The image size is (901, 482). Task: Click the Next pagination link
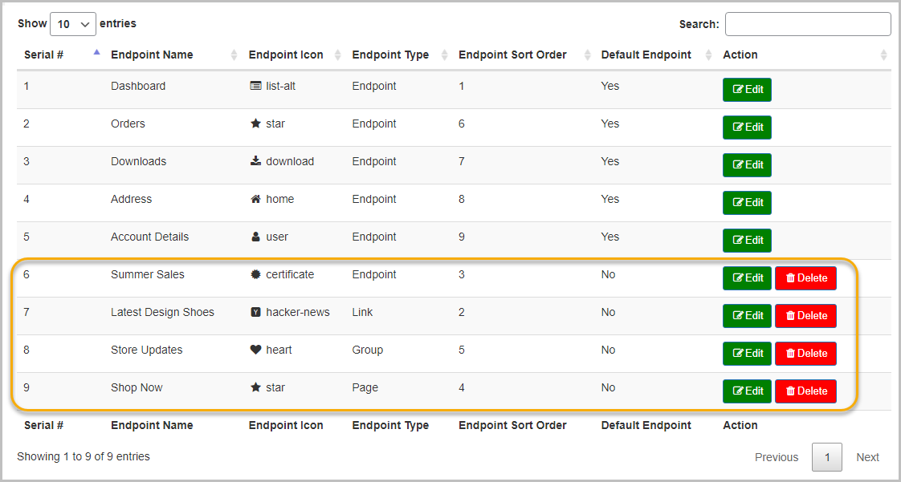point(867,457)
